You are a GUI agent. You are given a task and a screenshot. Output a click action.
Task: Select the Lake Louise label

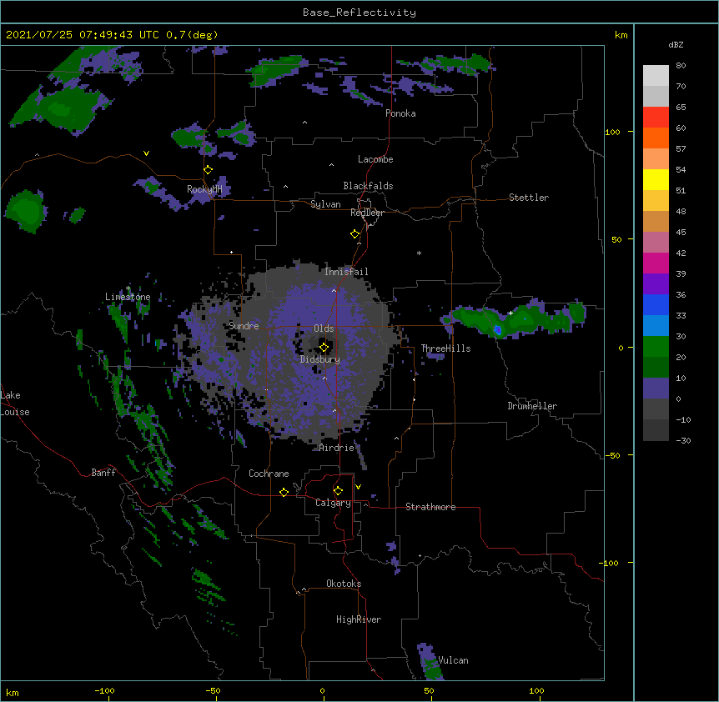click(15, 404)
